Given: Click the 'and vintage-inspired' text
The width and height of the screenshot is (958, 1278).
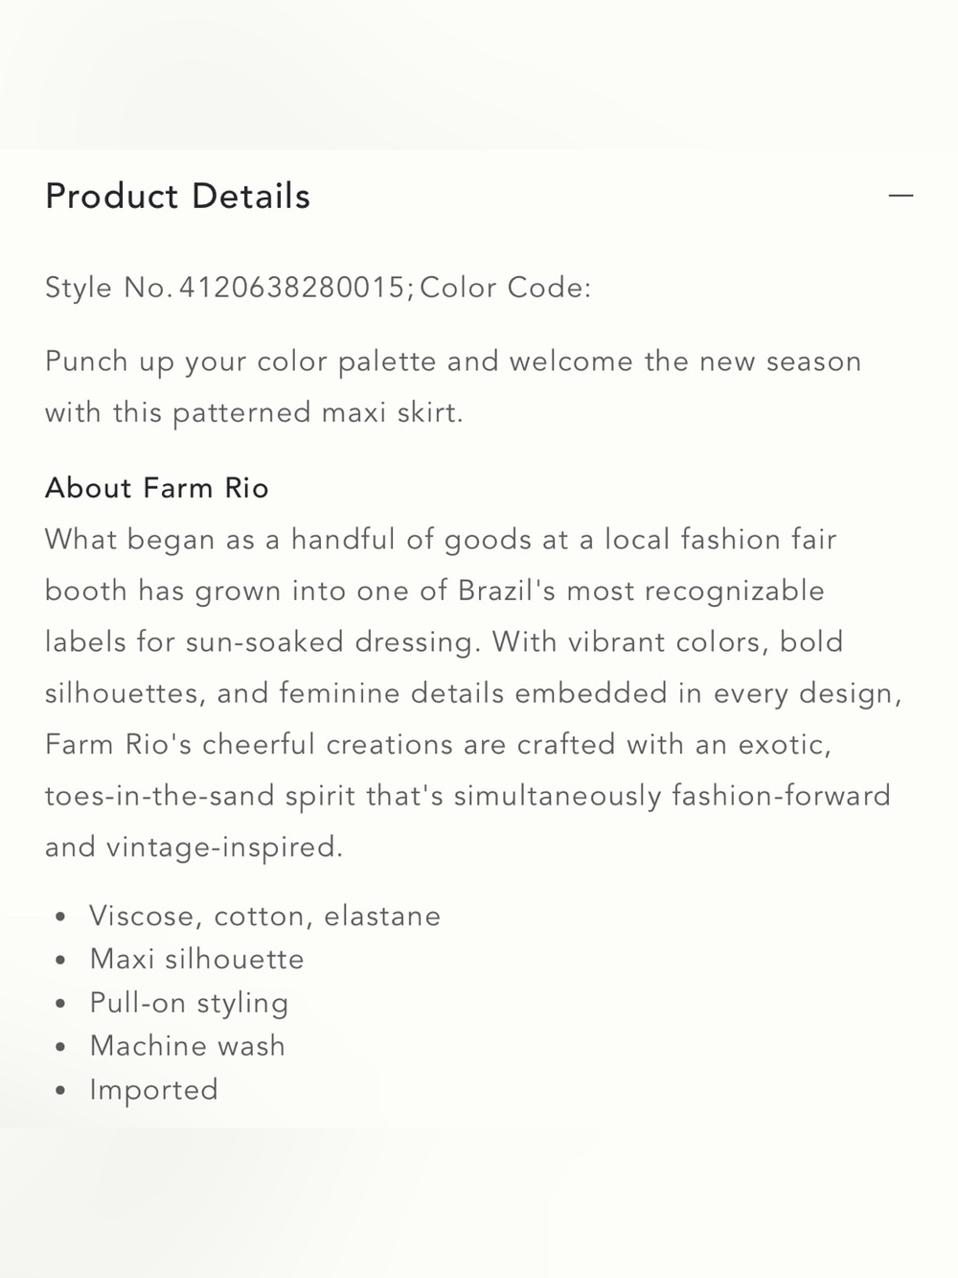Looking at the screenshot, I should point(194,848).
